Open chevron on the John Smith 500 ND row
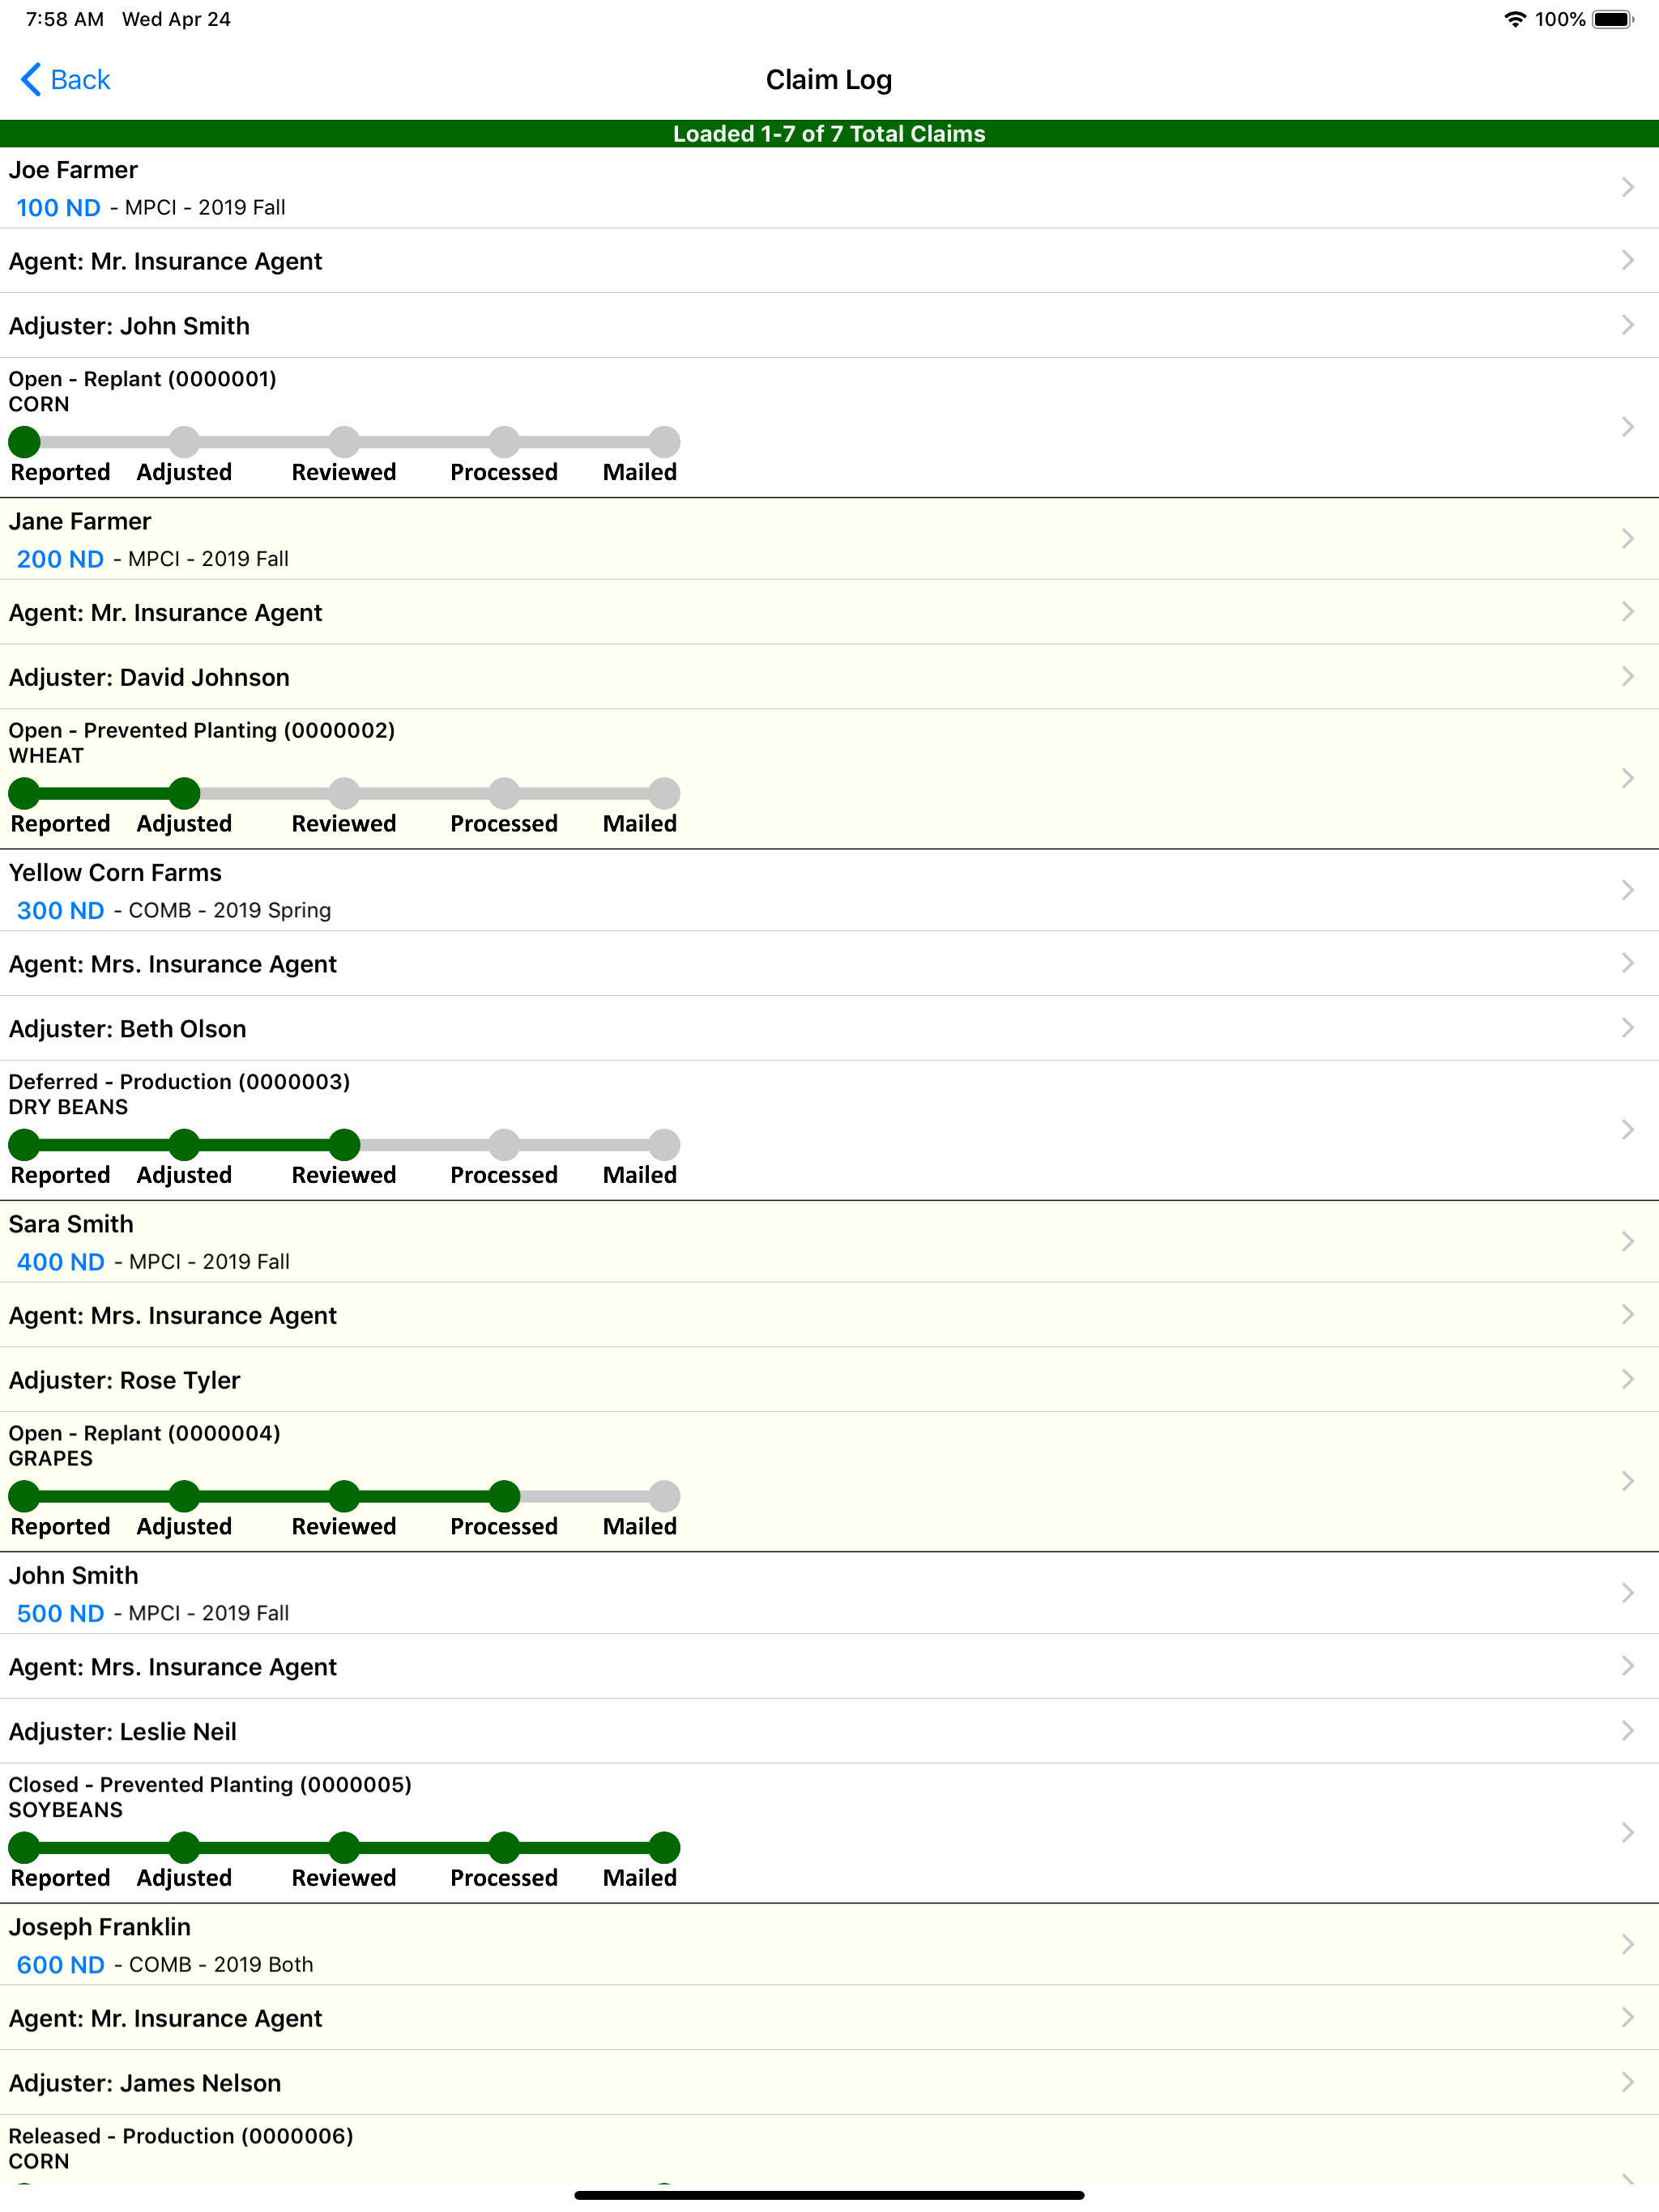Screen dimensions: 1659x2212 pos(1627,1593)
